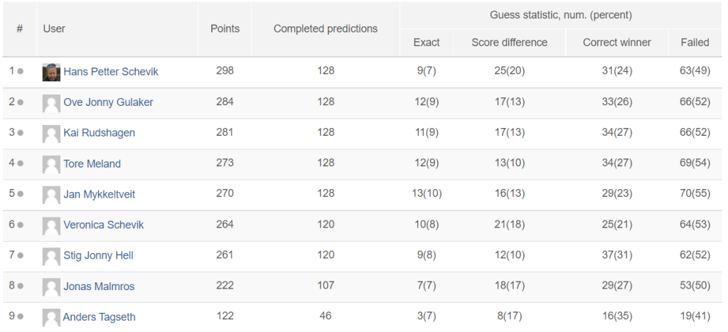This screenshot has width=728, height=332.
Task: Click Veronica Schevik's avatar icon
Action: (x=51, y=225)
